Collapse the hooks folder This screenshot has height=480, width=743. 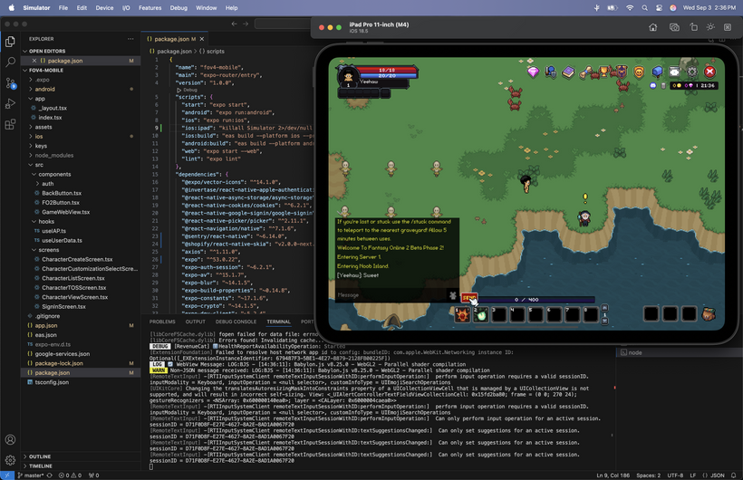[46, 222]
